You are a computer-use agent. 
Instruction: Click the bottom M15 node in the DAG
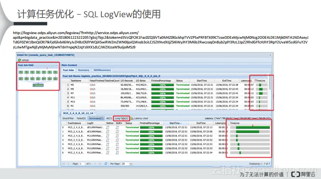pos(38,85)
